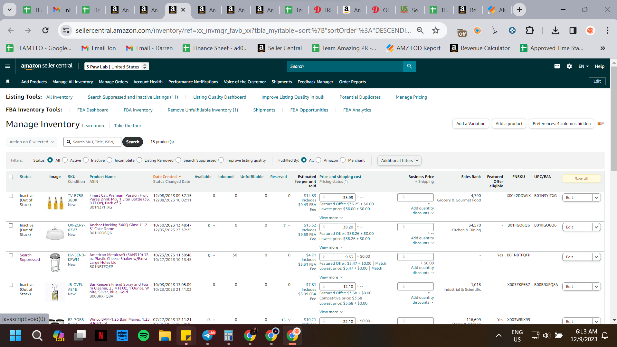This screenshot has width=617, height=347.
Task: Click the Save all button
Action: [x=582, y=179]
